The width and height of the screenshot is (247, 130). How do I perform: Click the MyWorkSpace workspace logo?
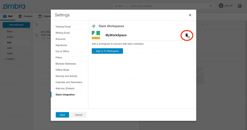(x=96, y=35)
